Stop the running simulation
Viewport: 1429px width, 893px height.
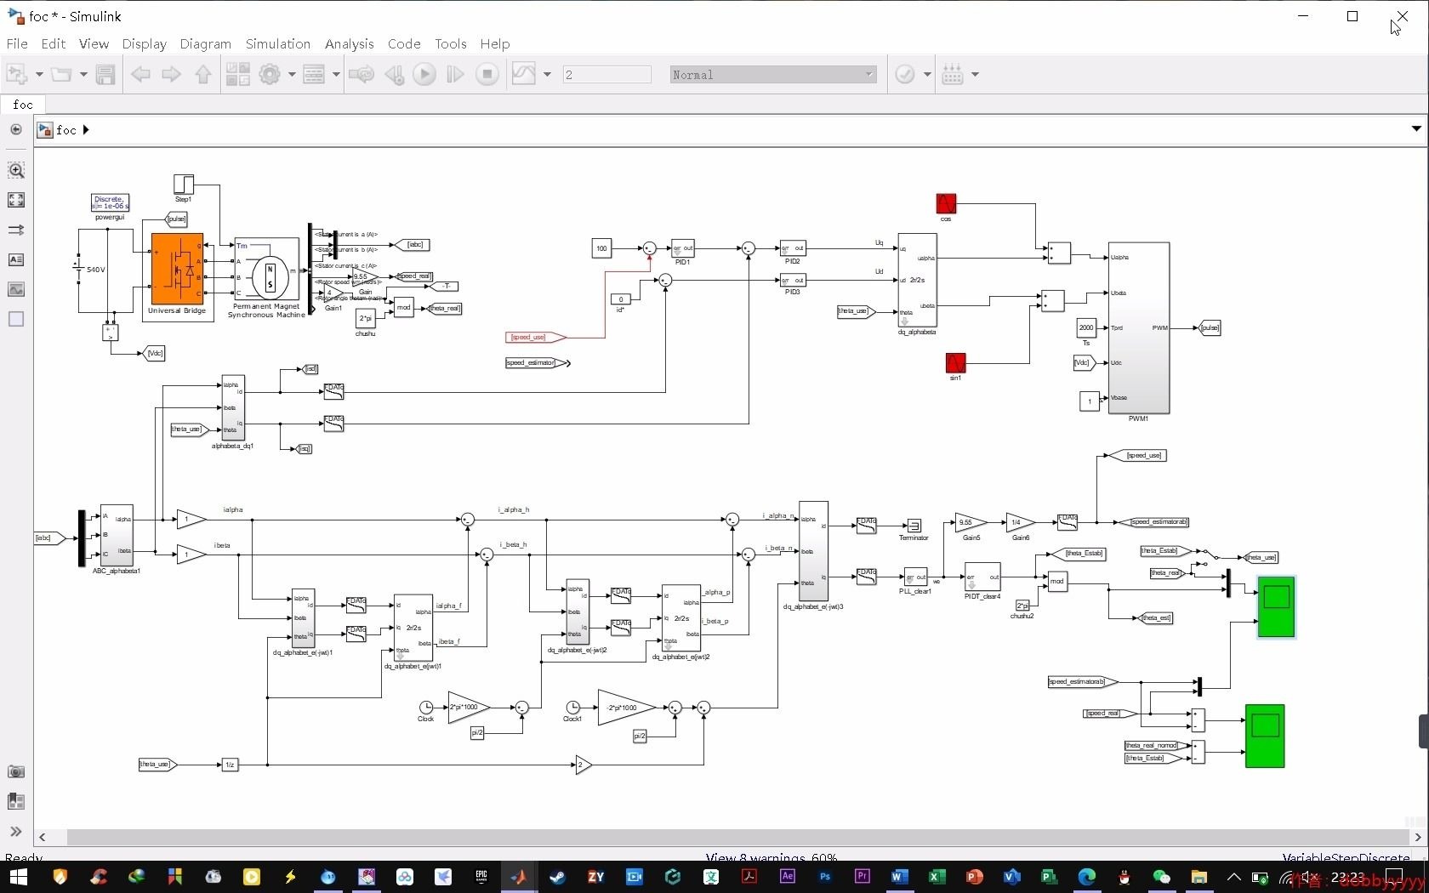(487, 74)
